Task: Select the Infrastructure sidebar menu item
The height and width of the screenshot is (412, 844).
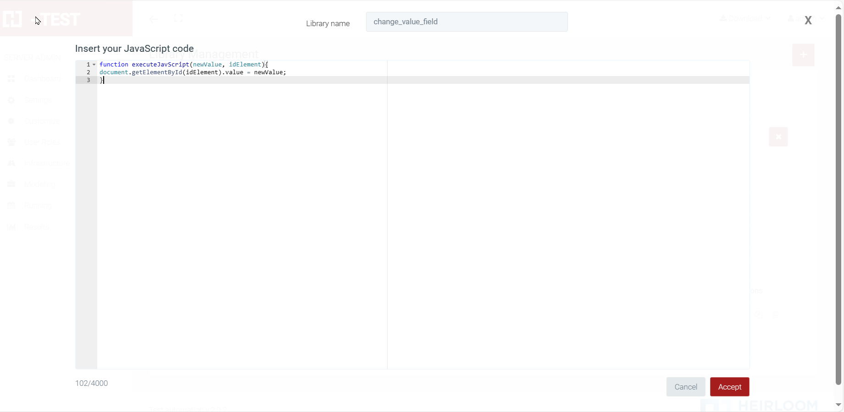Action: click(x=47, y=163)
